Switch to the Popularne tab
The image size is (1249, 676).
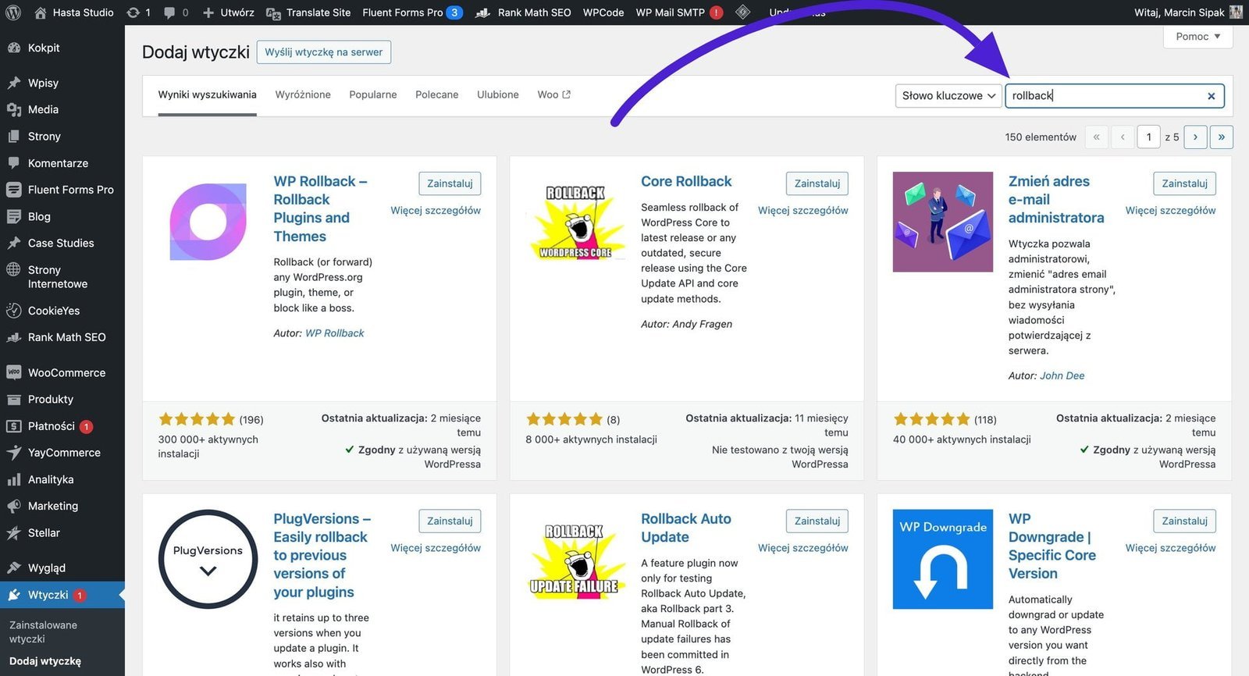(x=372, y=94)
